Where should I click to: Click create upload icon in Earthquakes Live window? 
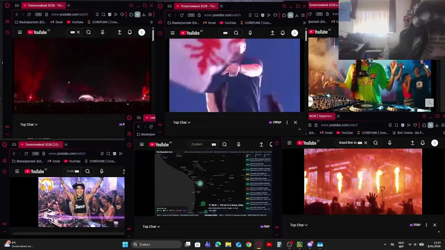tap(261, 144)
